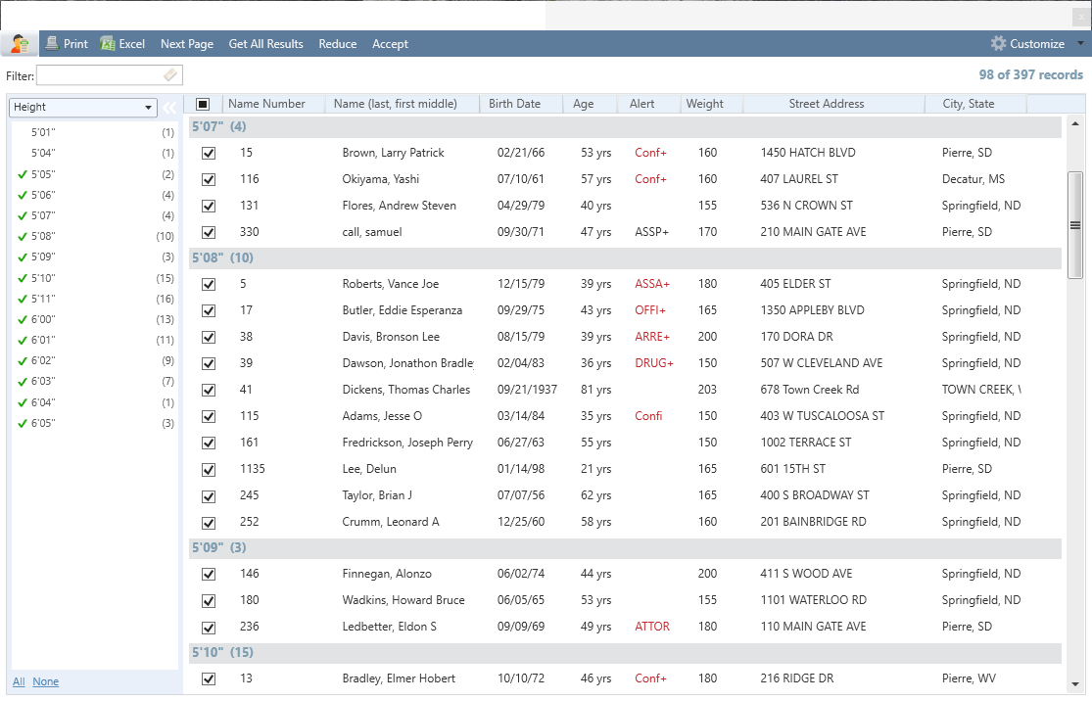Expand the arrow next to Customize
Screen dimensions: 1092x701
coord(1080,43)
